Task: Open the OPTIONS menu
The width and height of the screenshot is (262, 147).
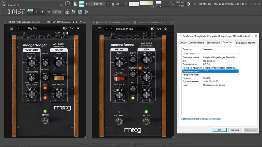Action: click(x=229, y=4)
